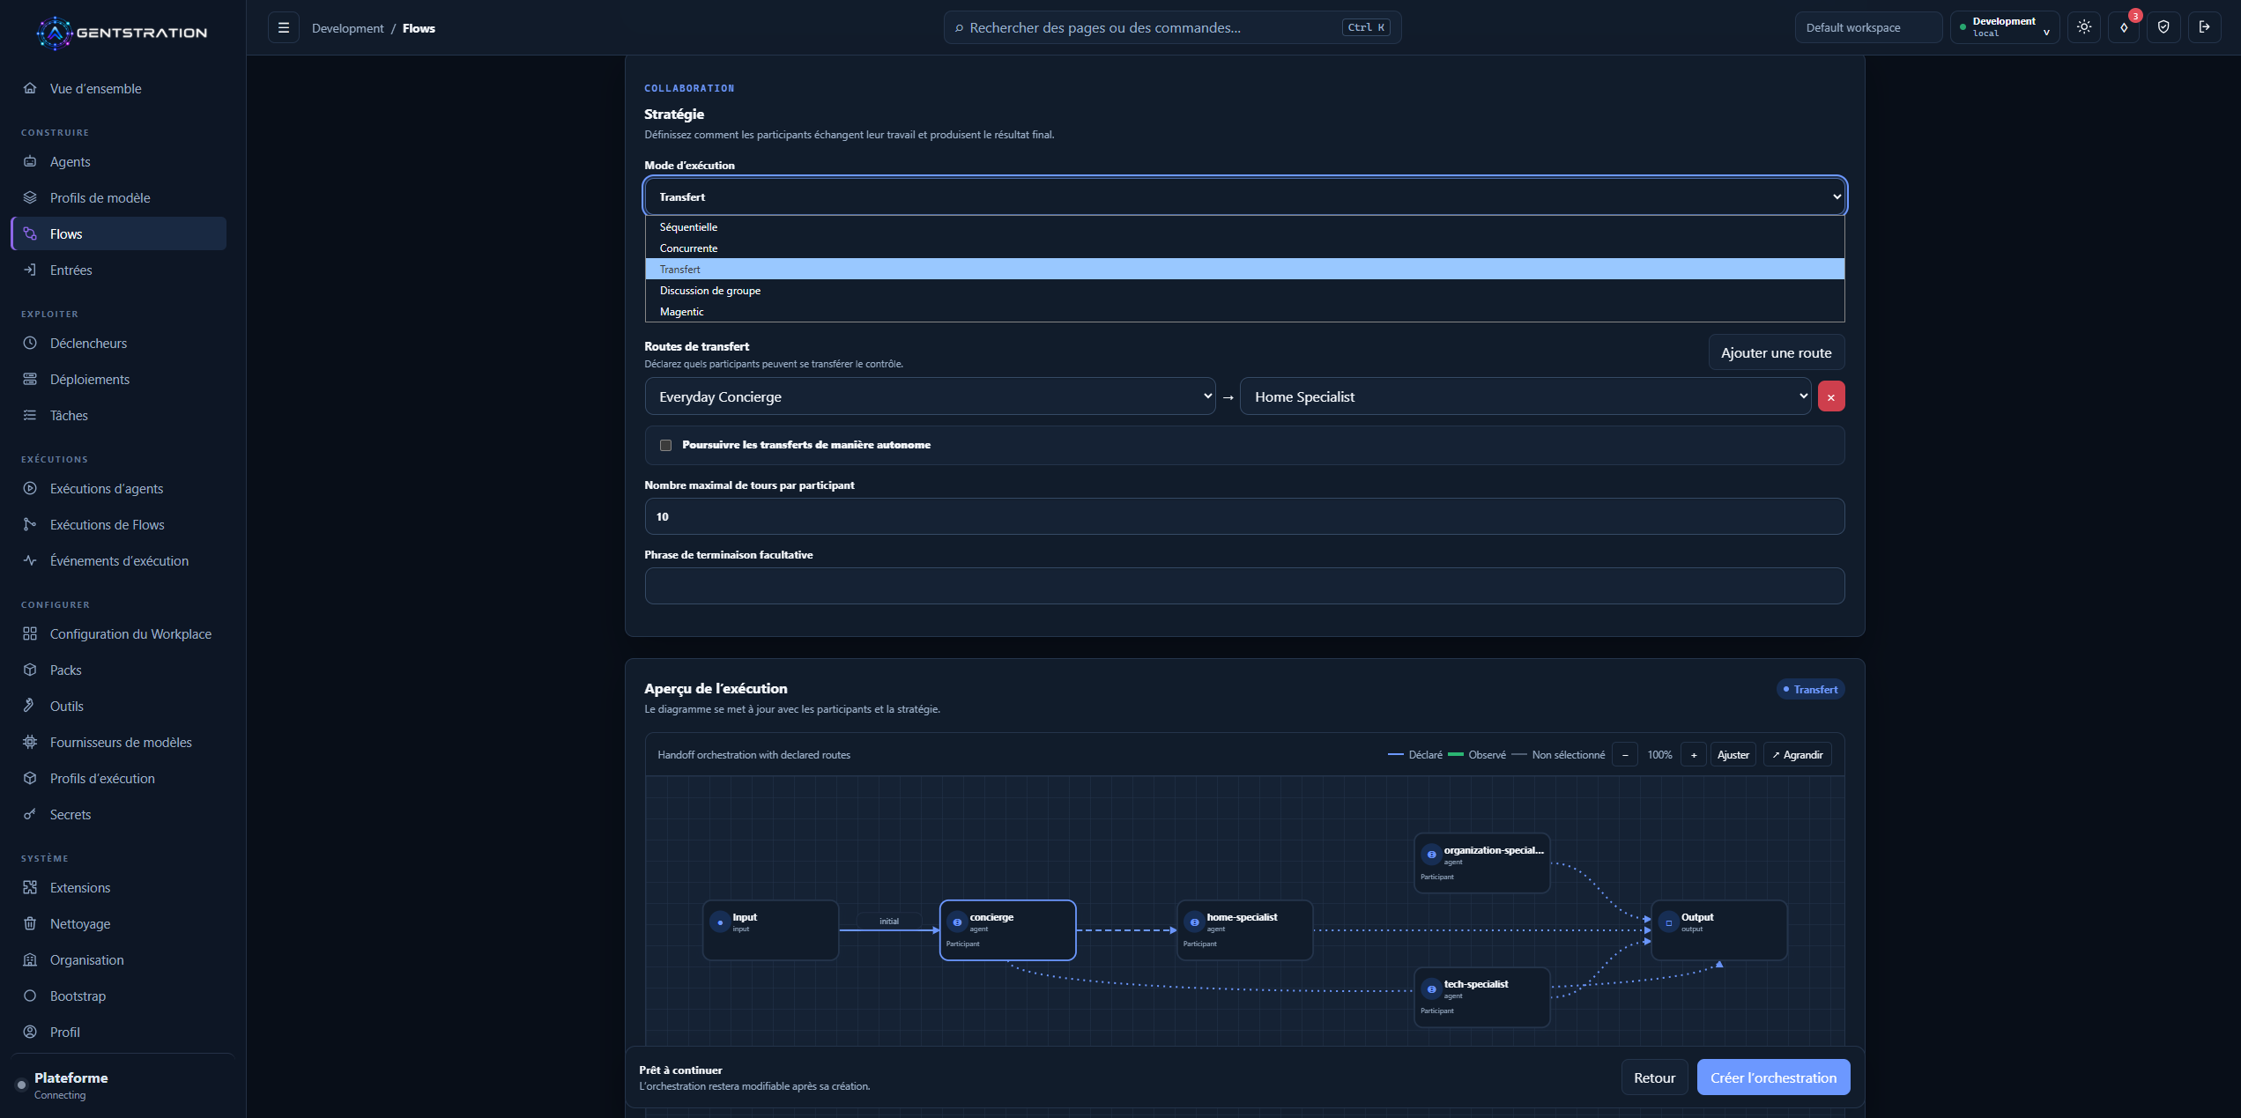
Task: Select Flows in the sidebar
Action: 118,233
